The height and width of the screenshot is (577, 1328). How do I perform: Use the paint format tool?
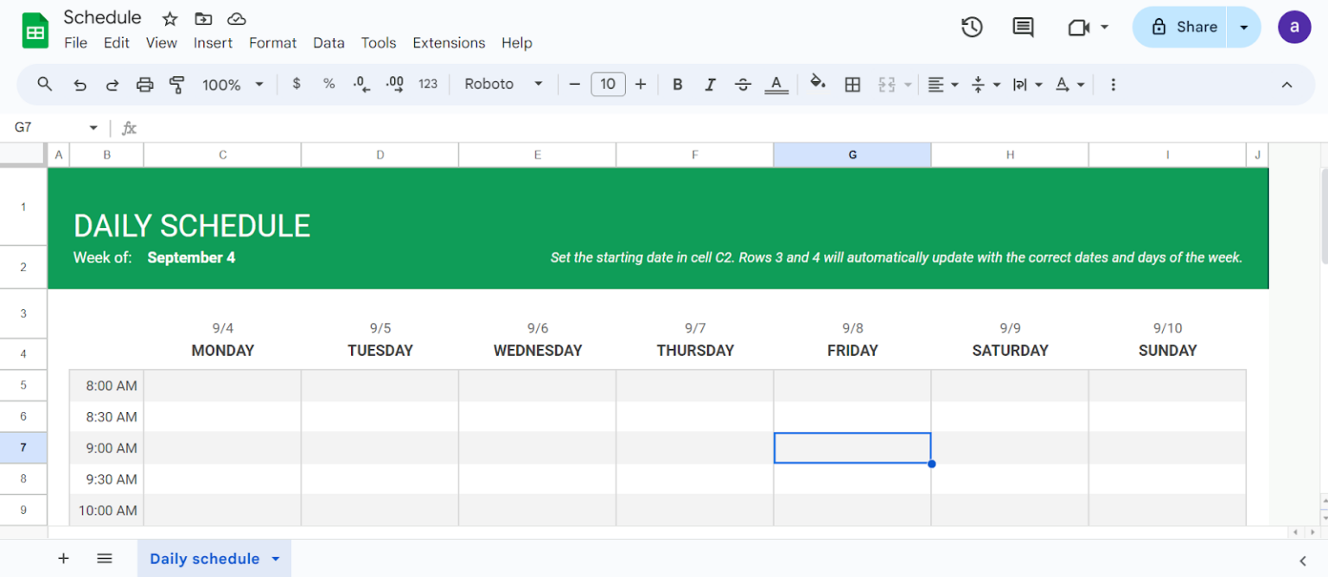click(x=177, y=84)
